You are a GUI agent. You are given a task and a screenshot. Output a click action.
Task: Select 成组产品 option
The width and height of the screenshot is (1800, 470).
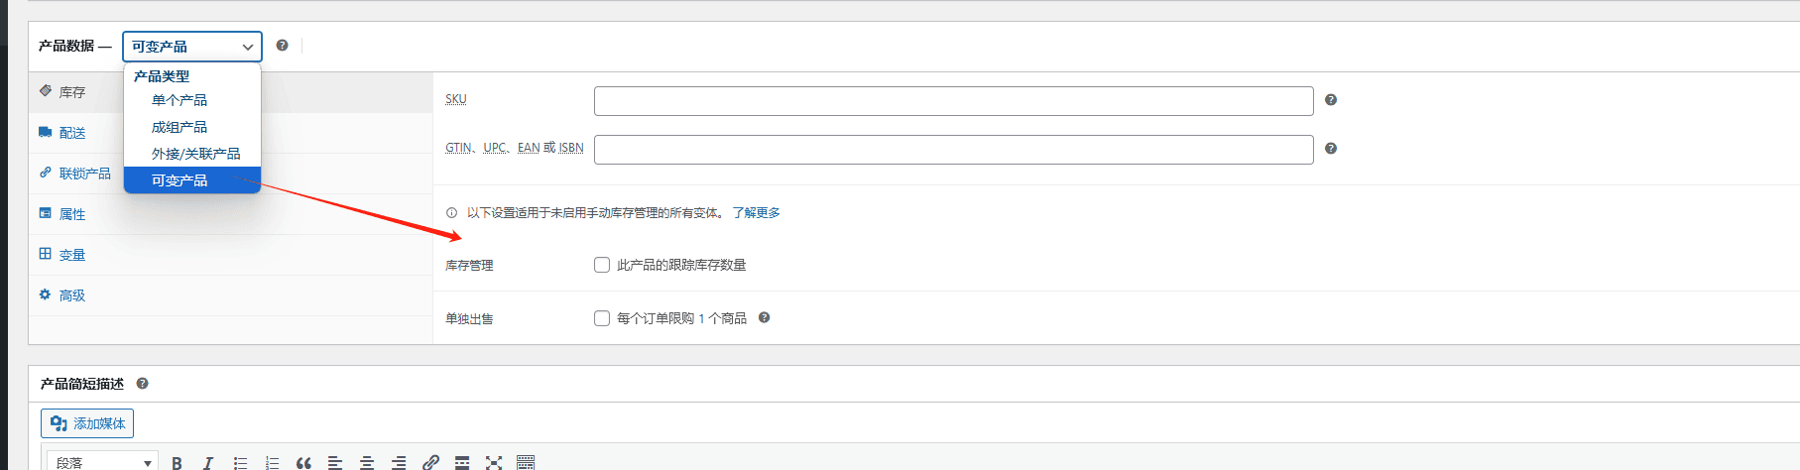pyautogui.click(x=180, y=127)
